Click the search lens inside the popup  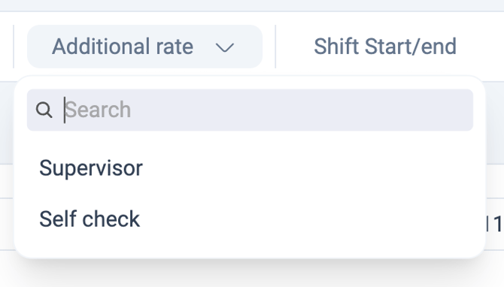pyautogui.click(x=44, y=110)
